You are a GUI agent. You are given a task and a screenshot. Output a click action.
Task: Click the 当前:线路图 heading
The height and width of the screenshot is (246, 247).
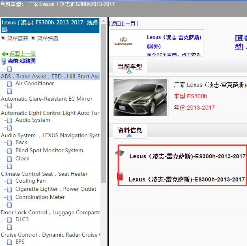(x=22, y=61)
